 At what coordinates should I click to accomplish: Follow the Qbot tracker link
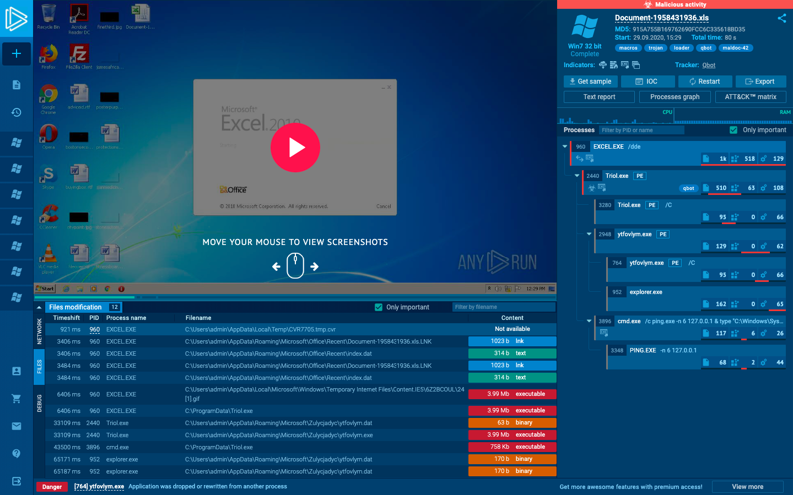click(x=709, y=65)
